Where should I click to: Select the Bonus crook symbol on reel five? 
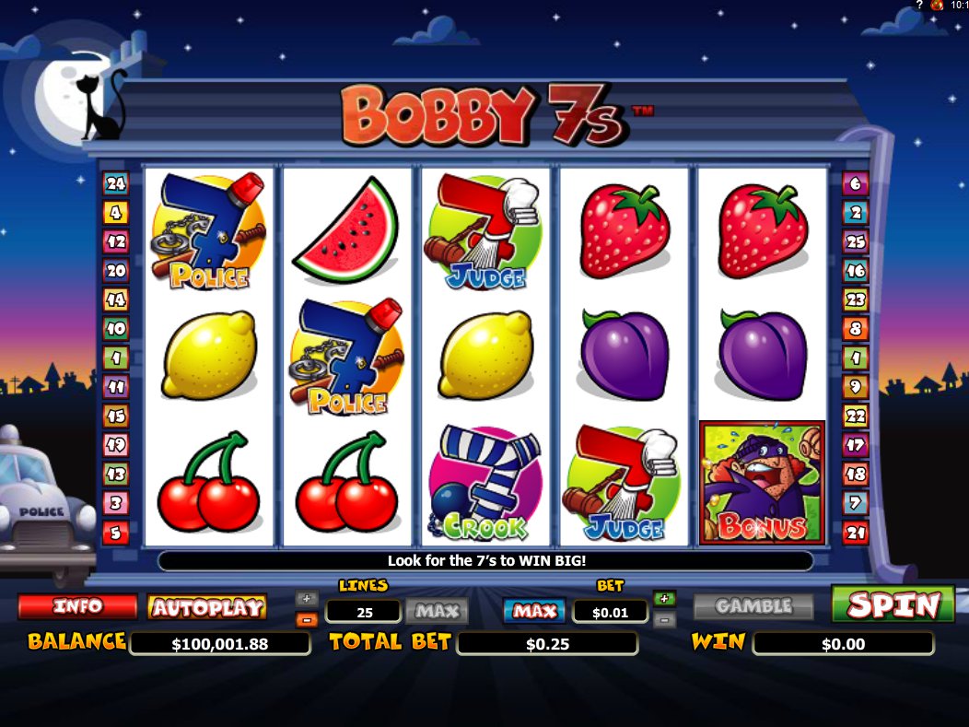click(x=762, y=483)
